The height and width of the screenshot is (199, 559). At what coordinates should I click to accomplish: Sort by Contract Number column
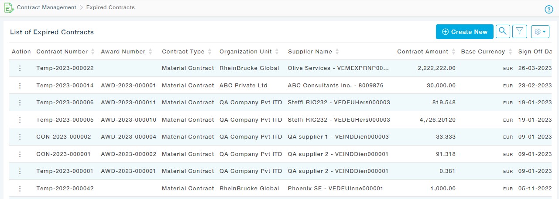(x=93, y=52)
